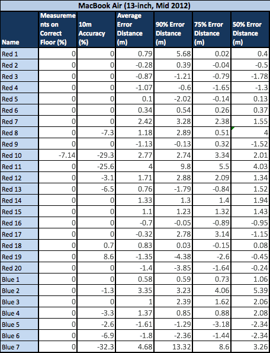
Task: Click Red 8 50% error cell showing 4
Action: tap(250, 133)
